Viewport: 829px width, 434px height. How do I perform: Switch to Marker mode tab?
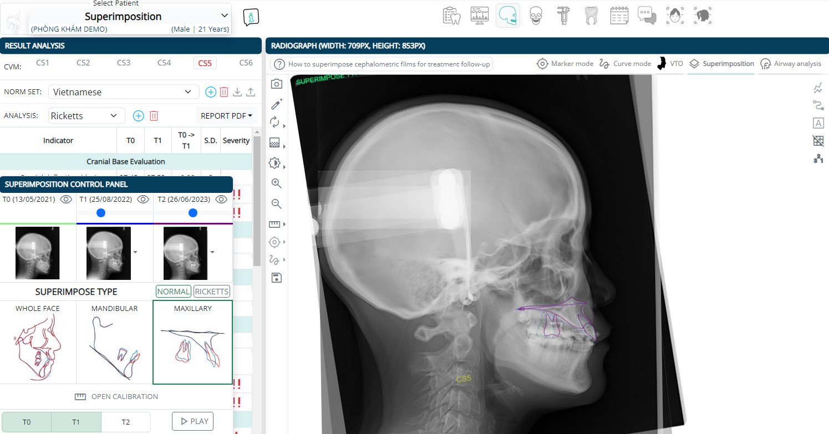click(565, 64)
